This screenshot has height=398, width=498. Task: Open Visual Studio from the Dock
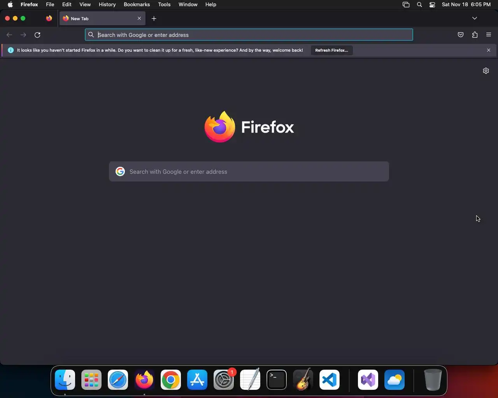tap(368, 380)
